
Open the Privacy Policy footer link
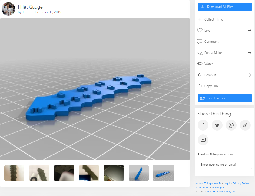240,183
